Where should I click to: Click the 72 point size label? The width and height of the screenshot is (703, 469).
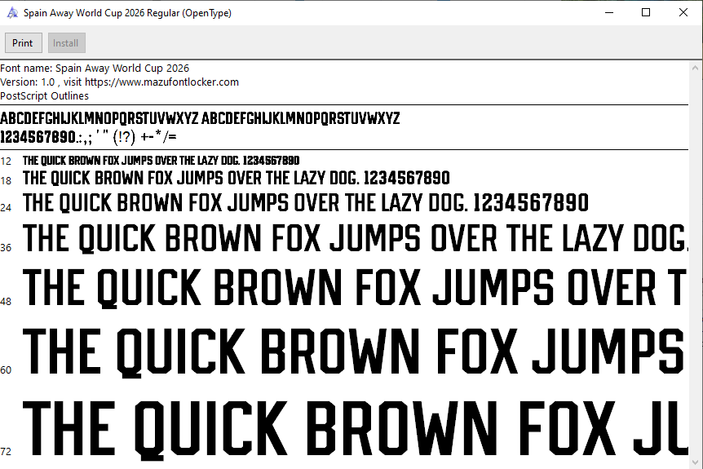pos(7,451)
